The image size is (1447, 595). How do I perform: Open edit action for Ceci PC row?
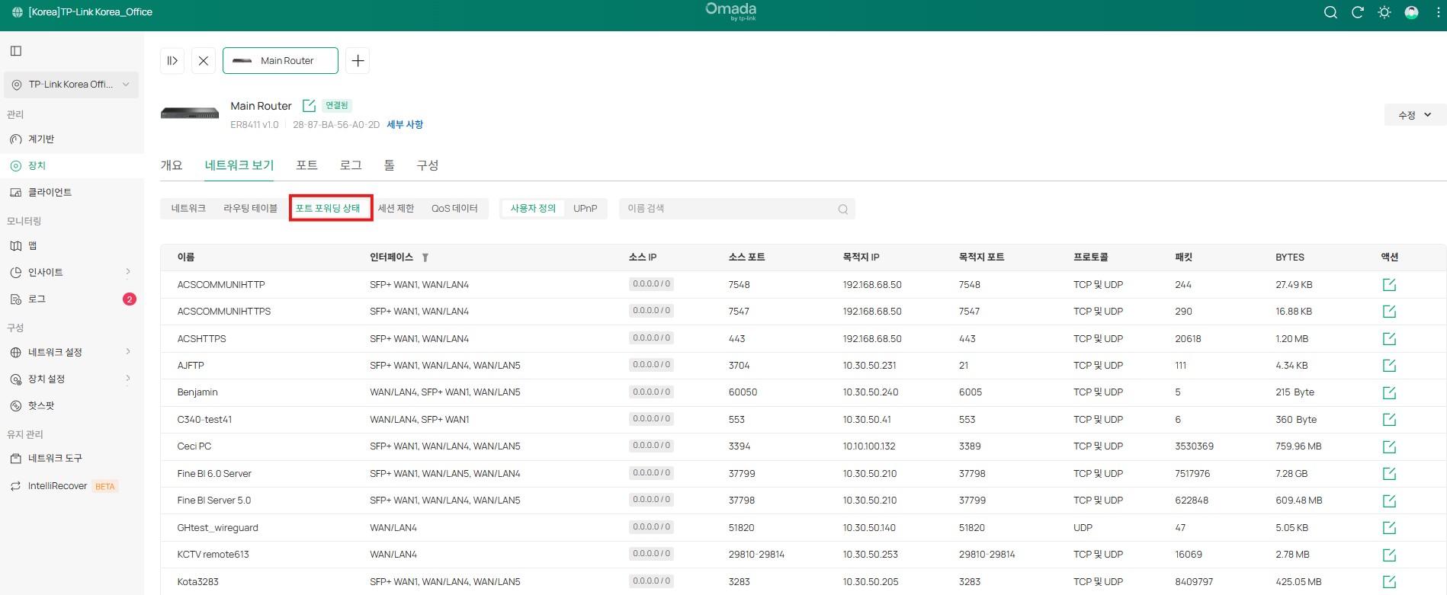pos(1389,447)
